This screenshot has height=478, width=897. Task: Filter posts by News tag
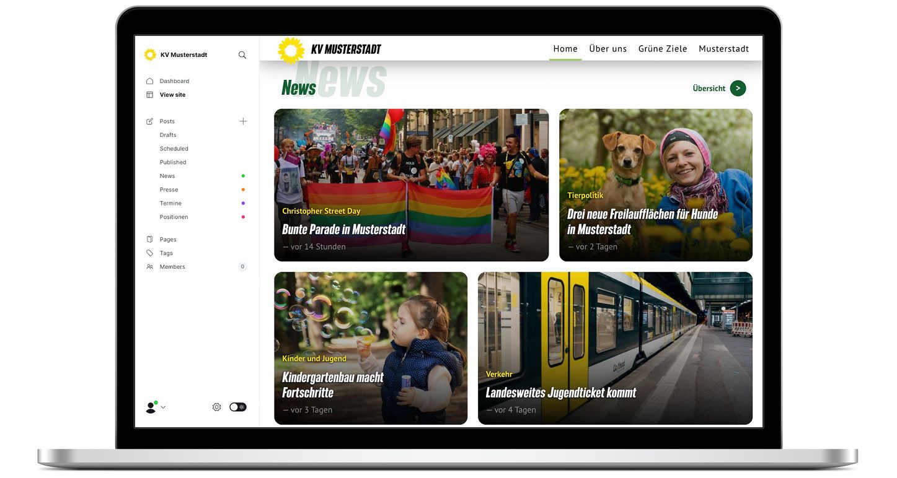coord(167,176)
